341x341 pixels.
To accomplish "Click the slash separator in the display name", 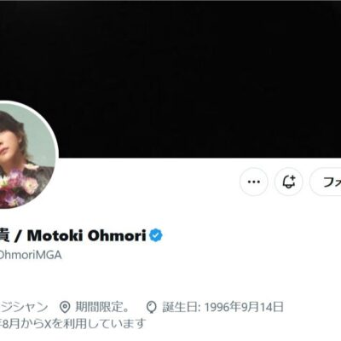I will click(18, 236).
